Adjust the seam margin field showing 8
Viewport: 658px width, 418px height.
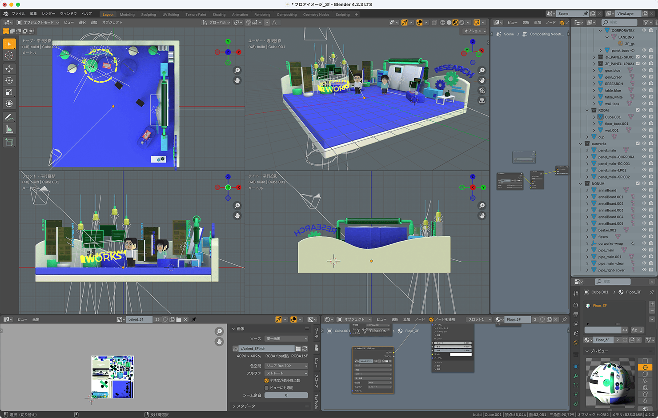(x=286, y=395)
